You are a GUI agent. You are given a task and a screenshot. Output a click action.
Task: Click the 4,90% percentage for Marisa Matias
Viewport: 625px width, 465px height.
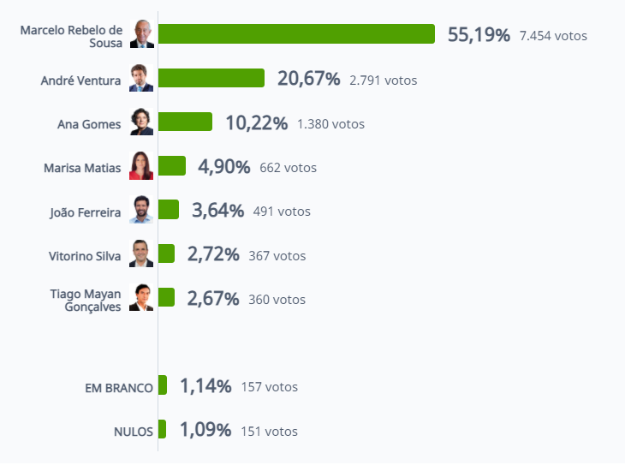[x=224, y=166]
